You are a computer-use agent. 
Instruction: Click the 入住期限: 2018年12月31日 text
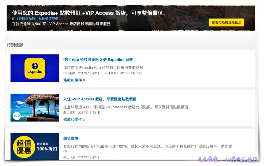pos(123,73)
